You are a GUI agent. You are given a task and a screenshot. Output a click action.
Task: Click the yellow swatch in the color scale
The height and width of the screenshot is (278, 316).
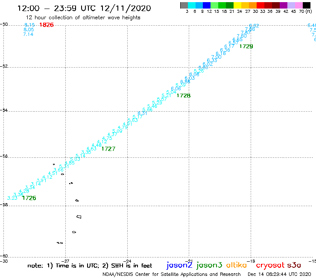point(237,5)
